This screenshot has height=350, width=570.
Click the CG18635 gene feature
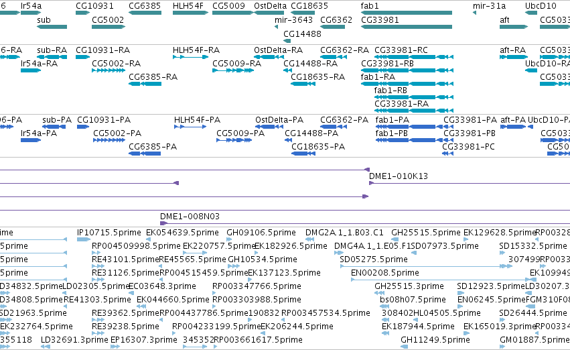click(303, 13)
